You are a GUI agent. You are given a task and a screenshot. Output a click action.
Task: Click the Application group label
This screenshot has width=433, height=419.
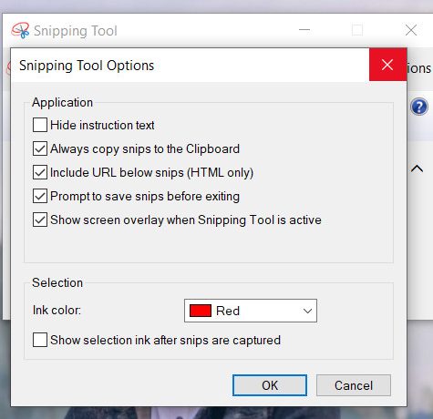click(62, 102)
